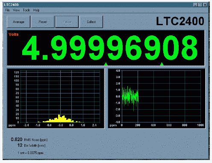This screenshot has width=212, height=163.
Task: Open the Help menu
Action: (x=36, y=10)
